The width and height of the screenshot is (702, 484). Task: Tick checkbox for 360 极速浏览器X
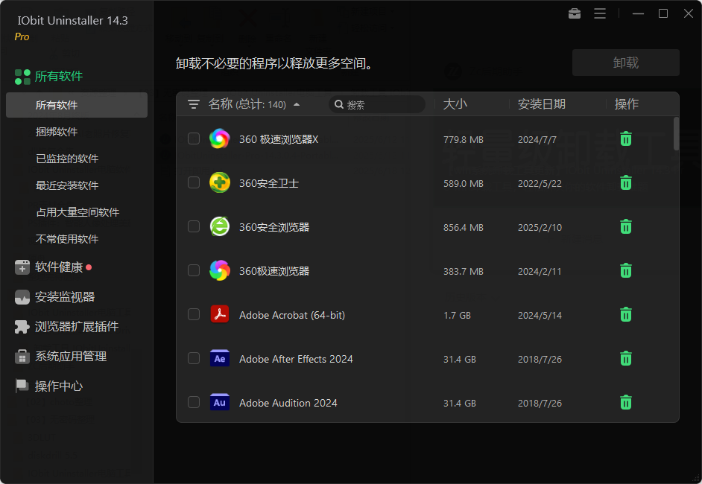pos(194,138)
